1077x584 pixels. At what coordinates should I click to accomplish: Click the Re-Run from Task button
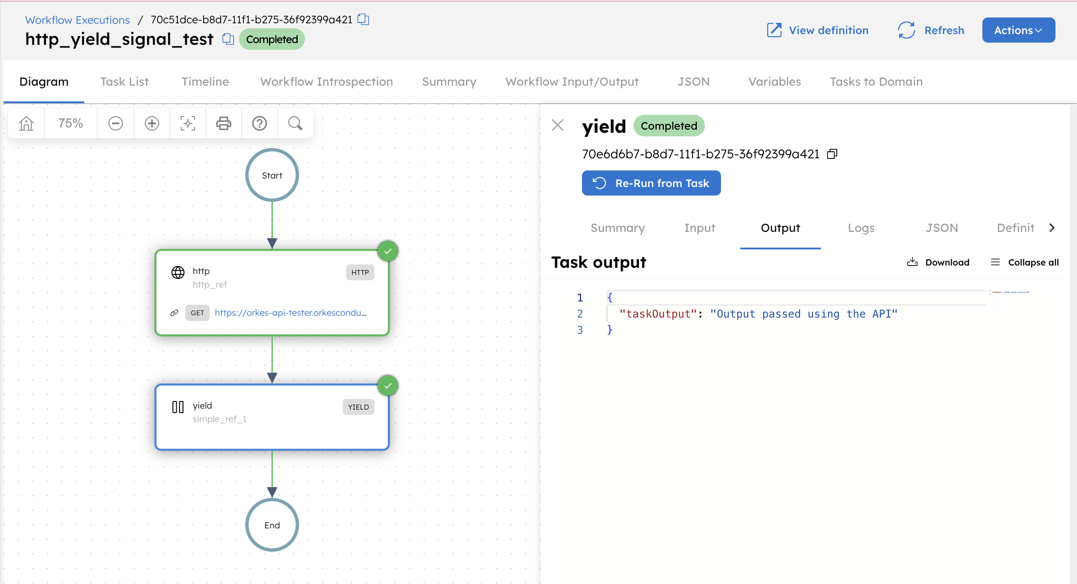point(651,183)
